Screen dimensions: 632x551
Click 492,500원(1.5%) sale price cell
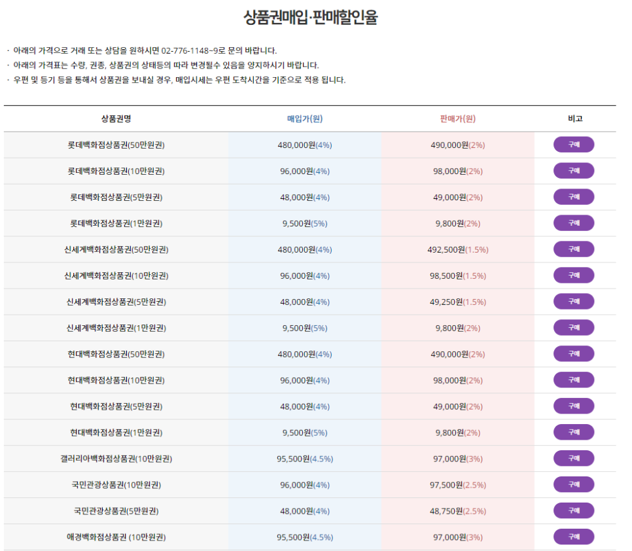pyautogui.click(x=458, y=250)
